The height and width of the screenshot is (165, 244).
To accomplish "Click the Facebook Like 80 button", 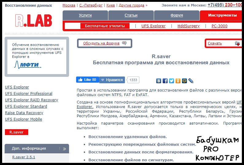I will point(87,80).
